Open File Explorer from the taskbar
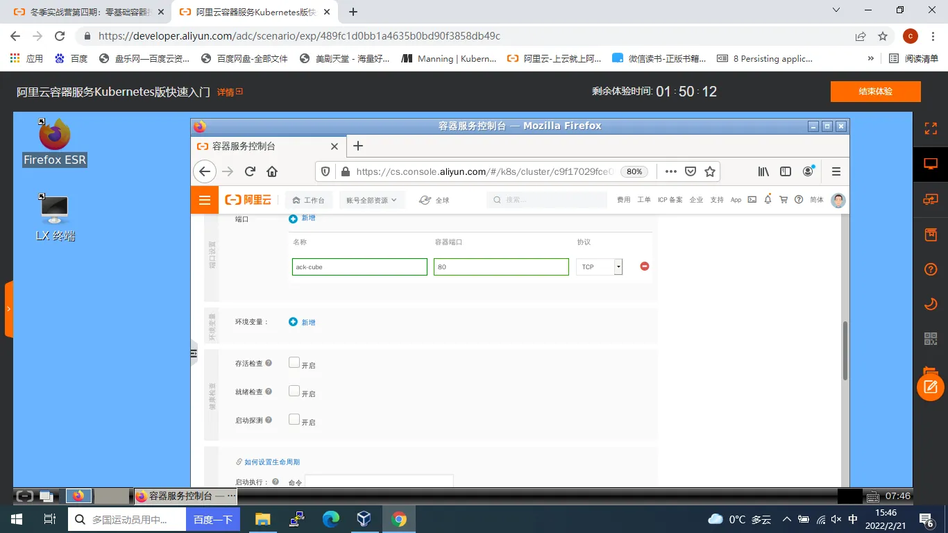The height and width of the screenshot is (533, 948). click(x=262, y=519)
